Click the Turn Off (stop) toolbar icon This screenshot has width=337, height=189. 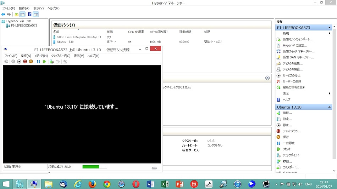[x=19, y=62]
